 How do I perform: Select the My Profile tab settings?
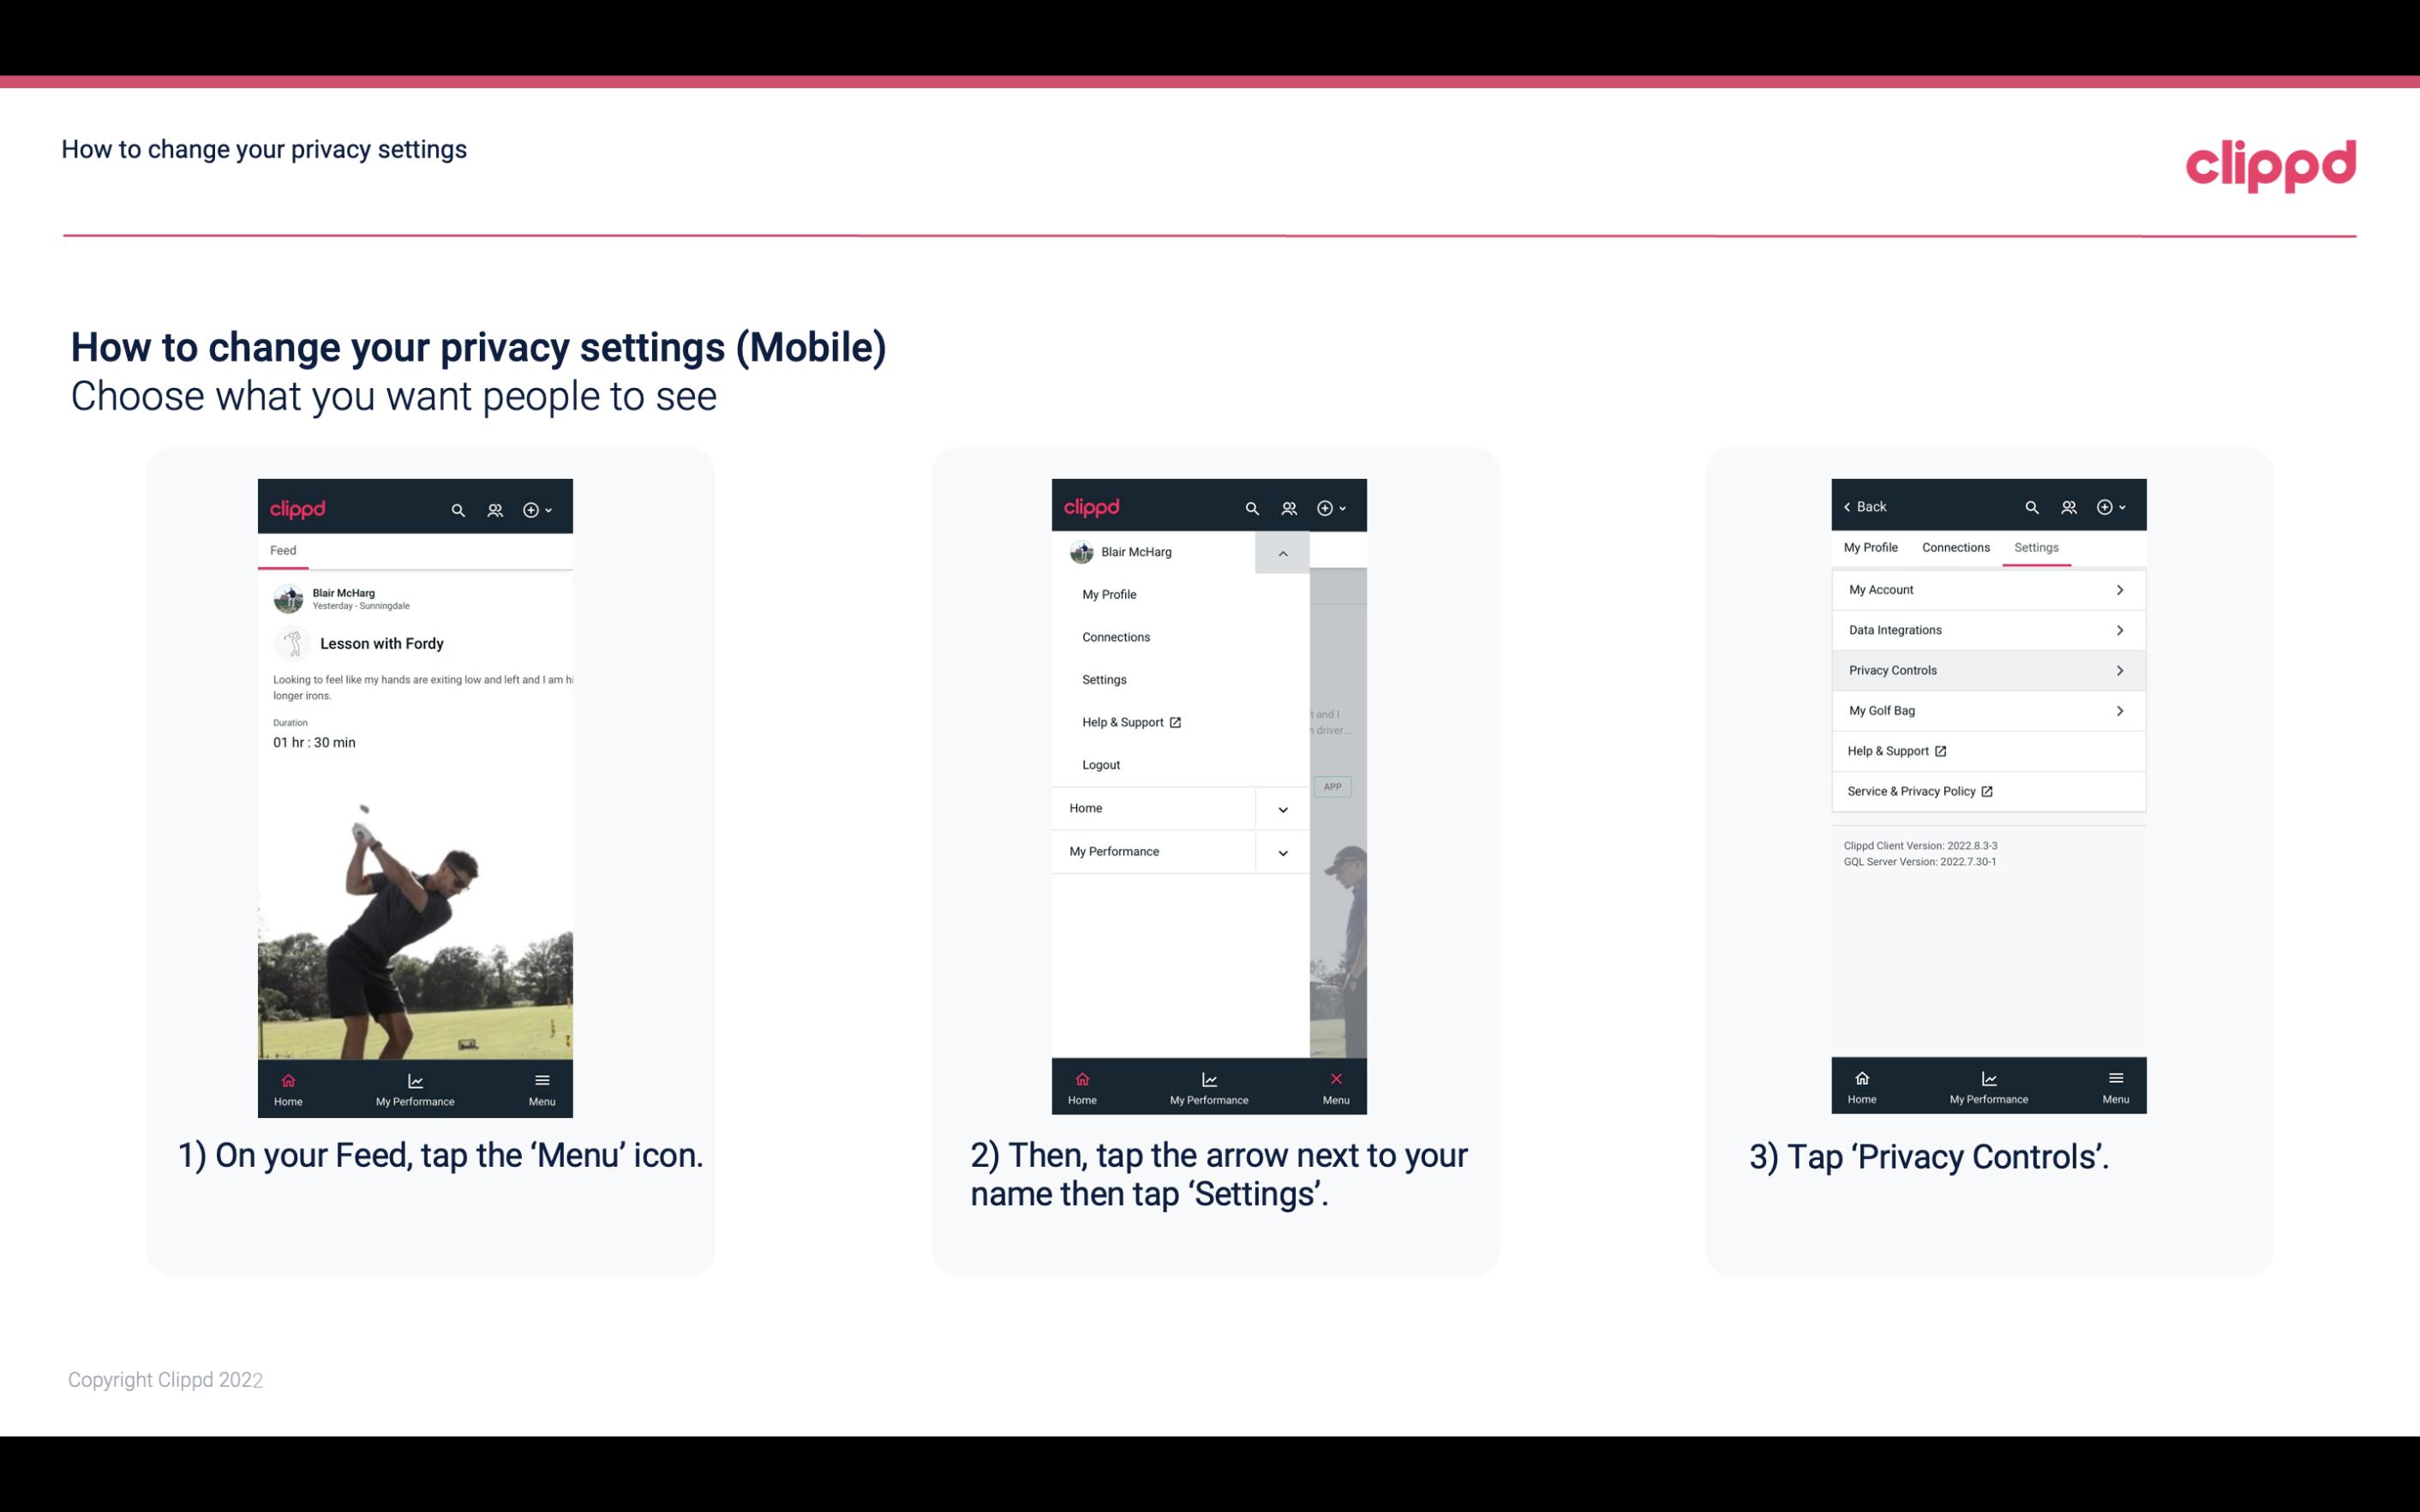(x=1872, y=547)
